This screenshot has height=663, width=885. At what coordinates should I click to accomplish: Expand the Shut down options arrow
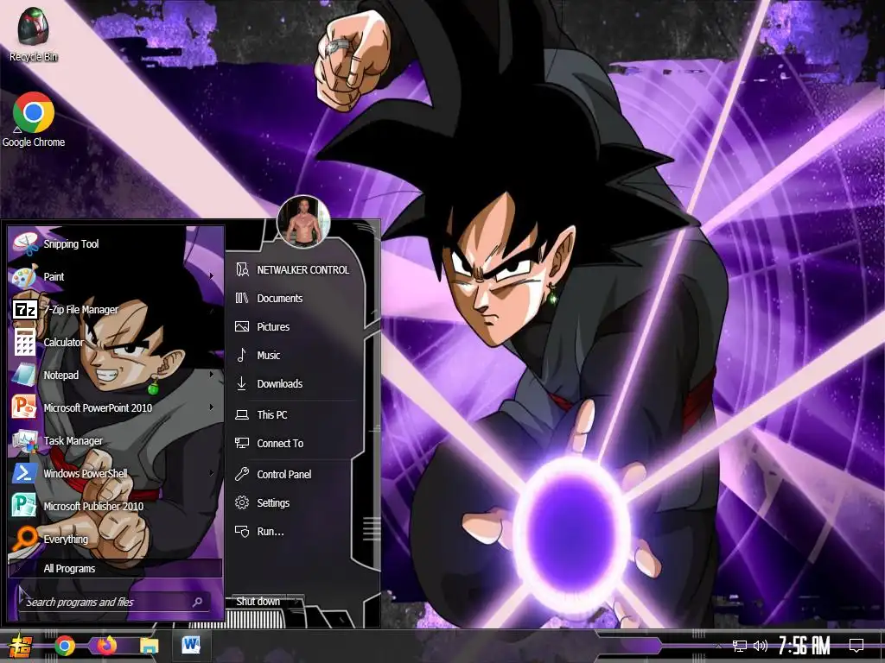click(x=296, y=602)
